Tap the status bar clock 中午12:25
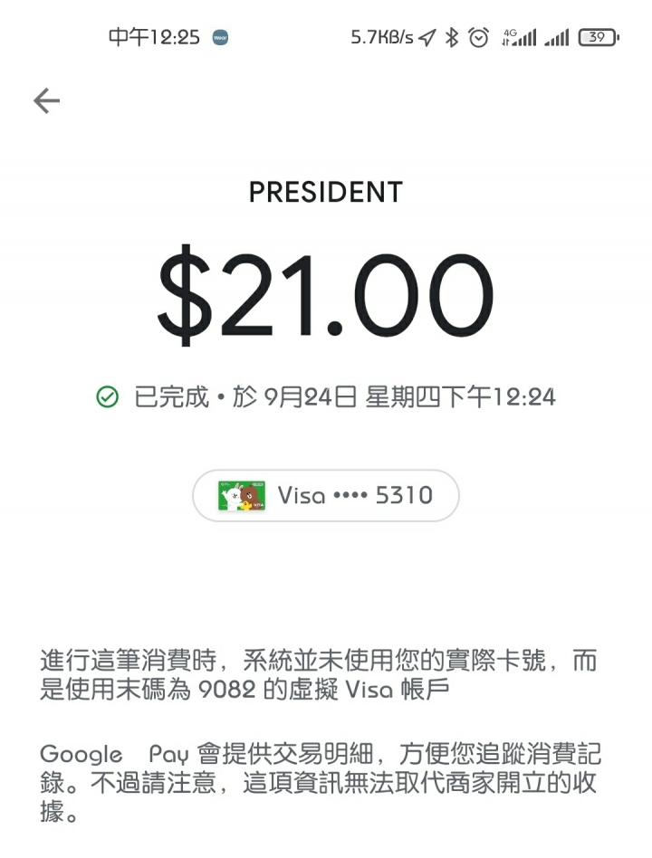 pyautogui.click(x=154, y=38)
